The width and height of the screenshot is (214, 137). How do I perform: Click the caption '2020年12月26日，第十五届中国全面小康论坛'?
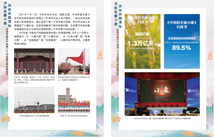pos(162,119)
